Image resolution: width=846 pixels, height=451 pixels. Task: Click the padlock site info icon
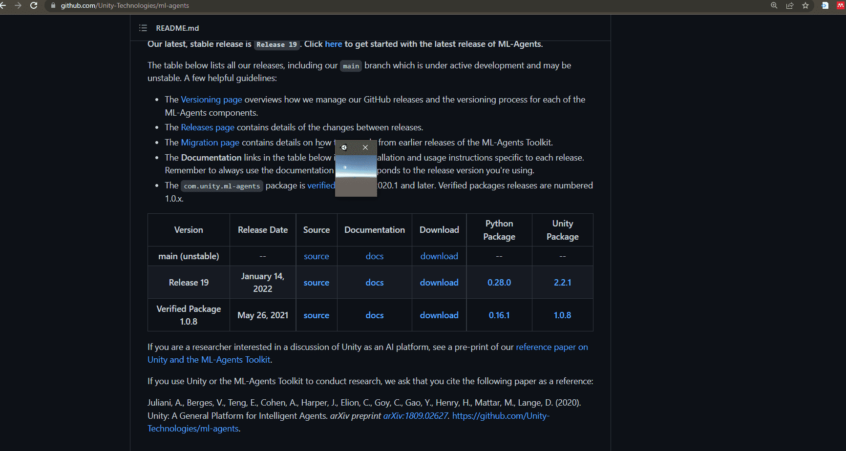(53, 5)
